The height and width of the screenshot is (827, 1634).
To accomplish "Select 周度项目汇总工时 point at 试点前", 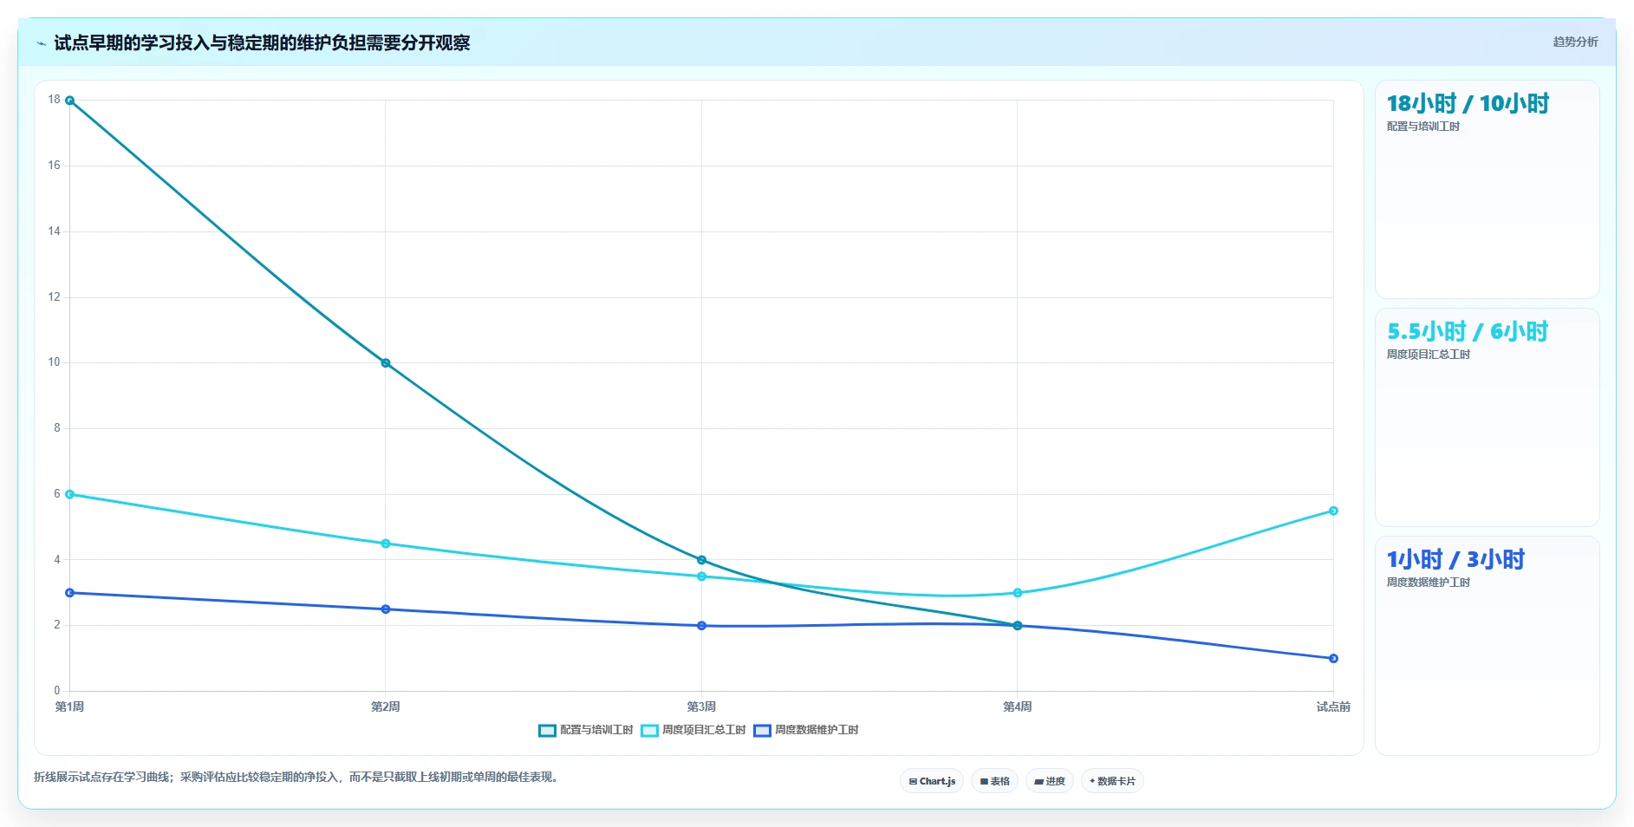I will (x=1333, y=511).
